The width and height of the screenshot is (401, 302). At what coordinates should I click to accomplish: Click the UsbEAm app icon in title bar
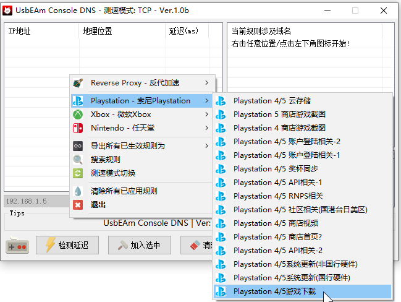coord(7,11)
